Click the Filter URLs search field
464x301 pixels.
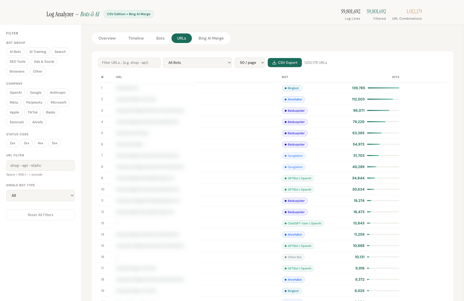(x=129, y=62)
